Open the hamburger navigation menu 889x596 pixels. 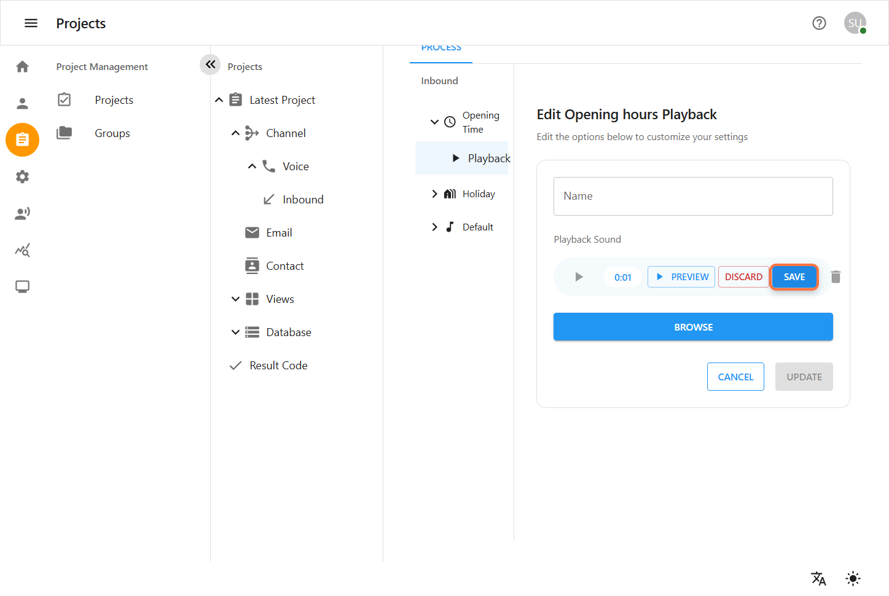point(31,23)
